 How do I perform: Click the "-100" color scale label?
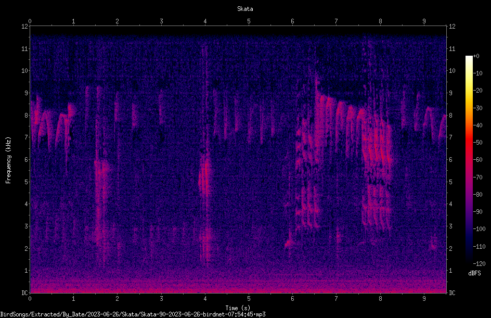(x=479, y=229)
